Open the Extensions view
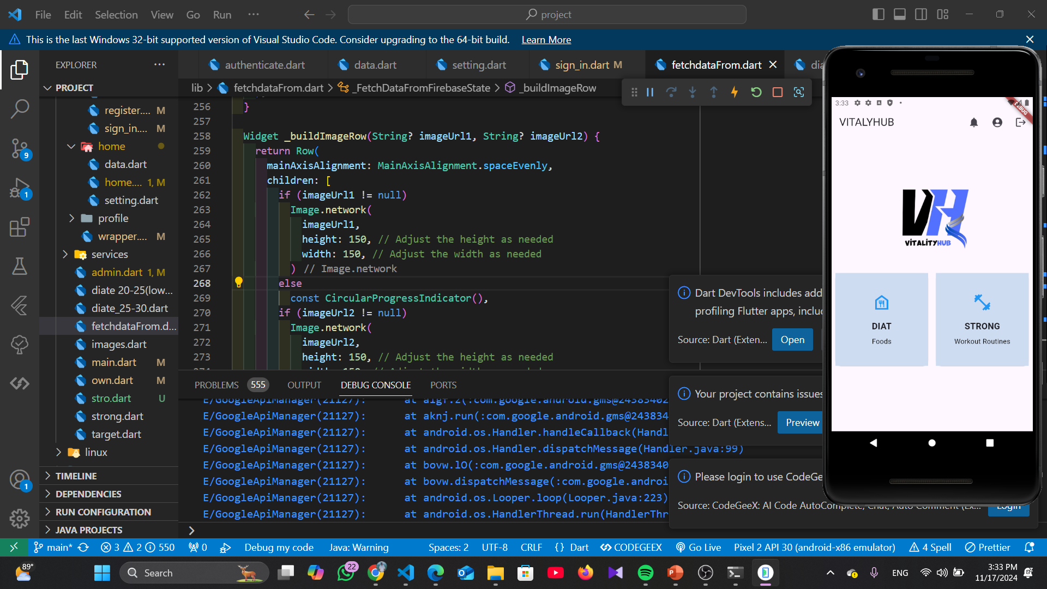The image size is (1047, 589). (x=20, y=227)
